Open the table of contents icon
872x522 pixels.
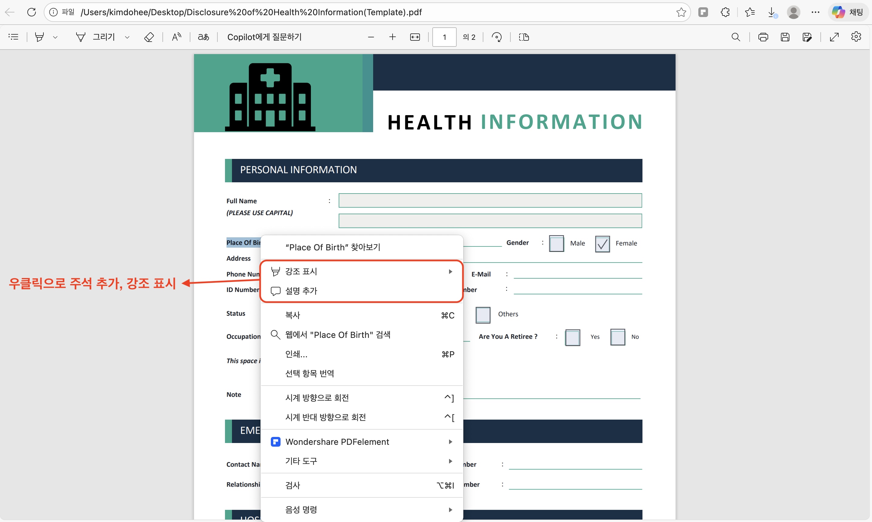tap(13, 37)
